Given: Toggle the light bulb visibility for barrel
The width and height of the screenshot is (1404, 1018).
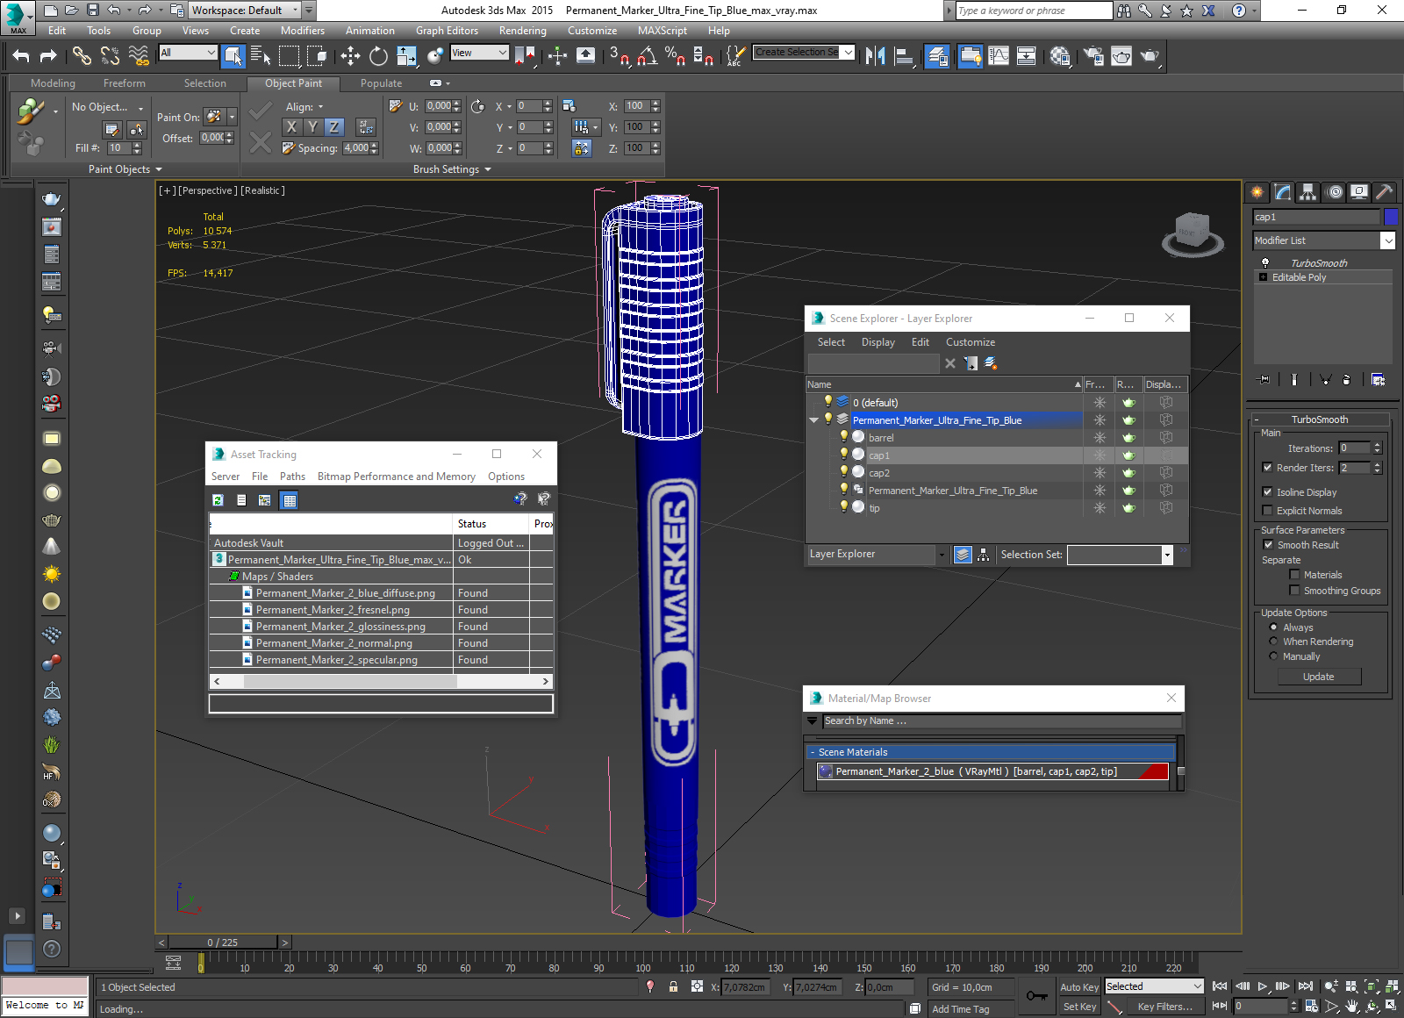Looking at the screenshot, I should (x=844, y=437).
